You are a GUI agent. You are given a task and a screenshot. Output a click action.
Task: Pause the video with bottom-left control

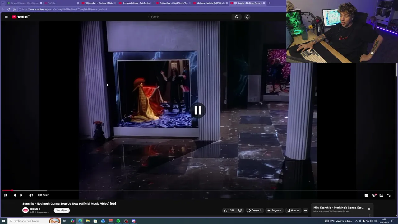pos(6,195)
